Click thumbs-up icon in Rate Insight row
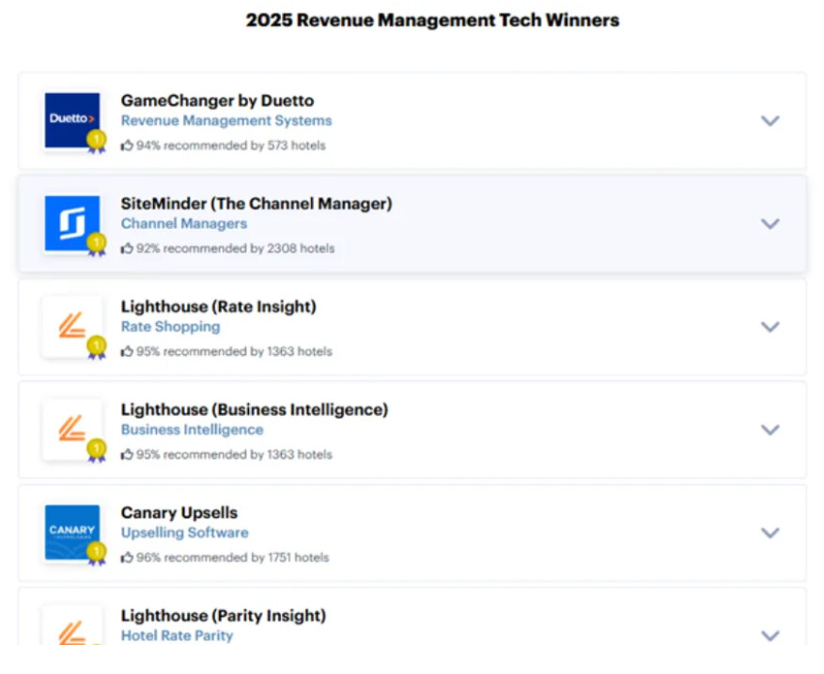Screen dimensions: 824x674 [x=127, y=351]
